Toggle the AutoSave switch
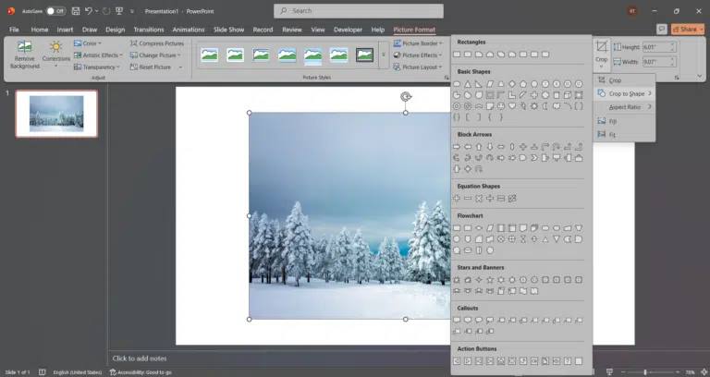The height and width of the screenshot is (377, 710). [x=55, y=11]
